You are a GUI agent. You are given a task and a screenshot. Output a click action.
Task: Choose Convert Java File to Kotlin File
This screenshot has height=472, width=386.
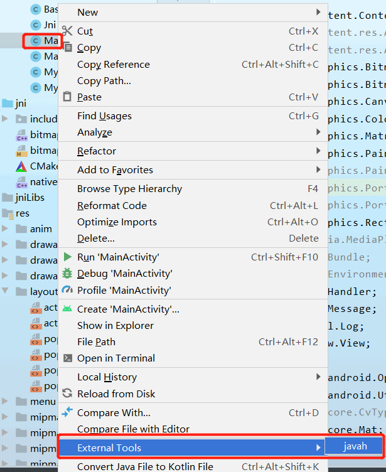coord(193,466)
